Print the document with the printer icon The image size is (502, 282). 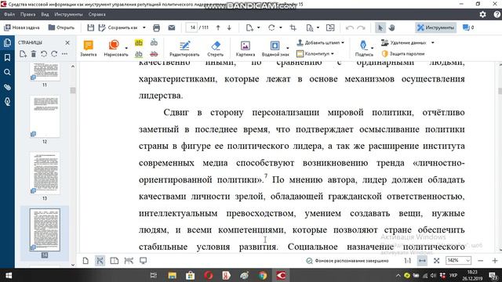tap(156, 28)
